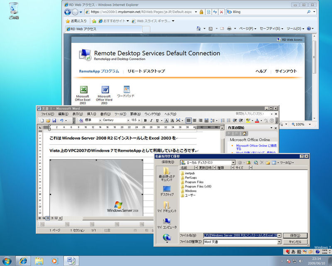Click the IE zoom 100% control

[x=301, y=124]
